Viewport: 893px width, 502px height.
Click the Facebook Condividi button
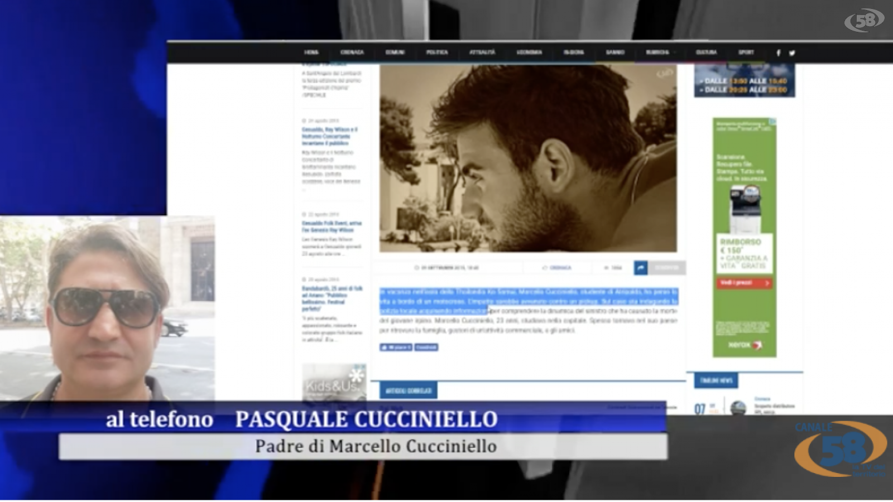(426, 347)
